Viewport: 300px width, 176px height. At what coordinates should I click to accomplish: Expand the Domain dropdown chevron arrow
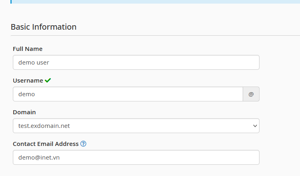(x=255, y=126)
